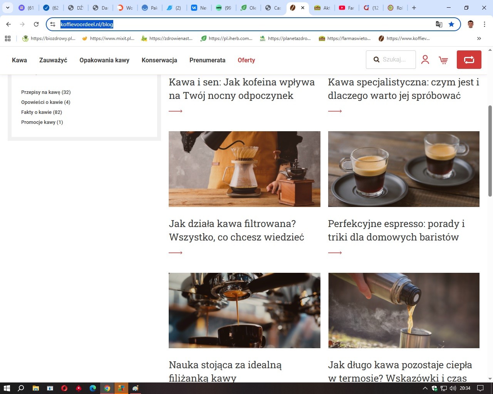Open the Konserwacja menu

tap(159, 60)
